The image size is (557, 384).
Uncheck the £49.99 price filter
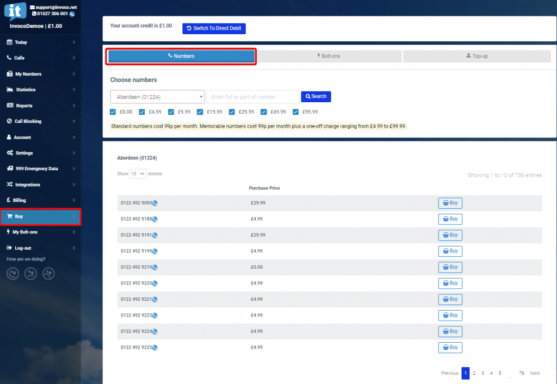pos(264,112)
